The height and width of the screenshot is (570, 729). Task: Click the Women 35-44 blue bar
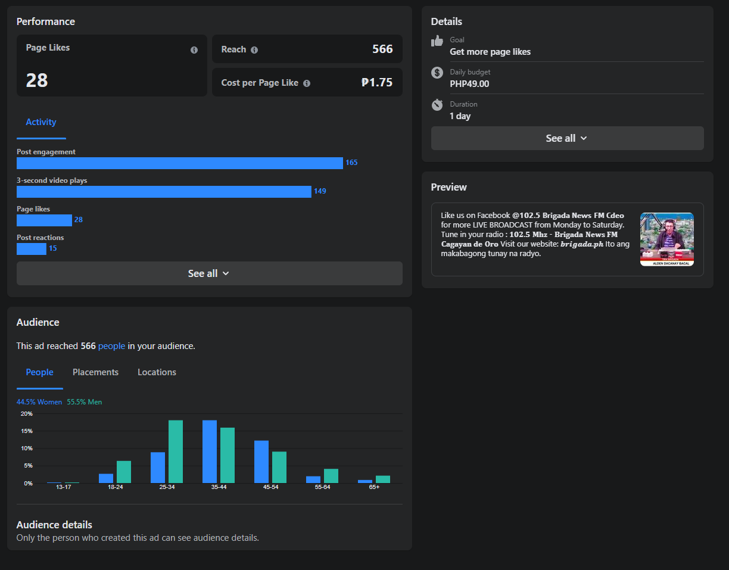(210, 451)
